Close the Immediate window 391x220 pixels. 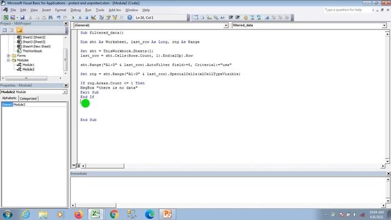pyautogui.click(x=389, y=174)
